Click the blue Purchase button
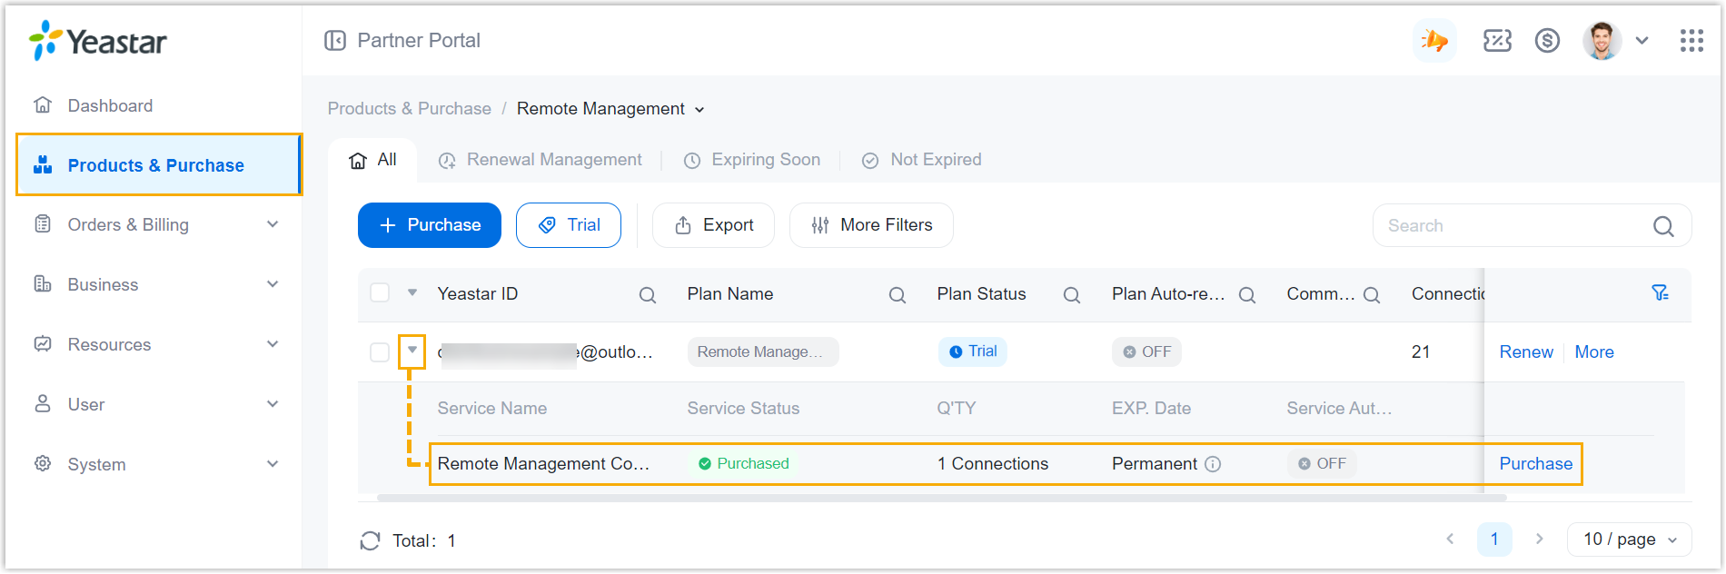 coord(429,225)
